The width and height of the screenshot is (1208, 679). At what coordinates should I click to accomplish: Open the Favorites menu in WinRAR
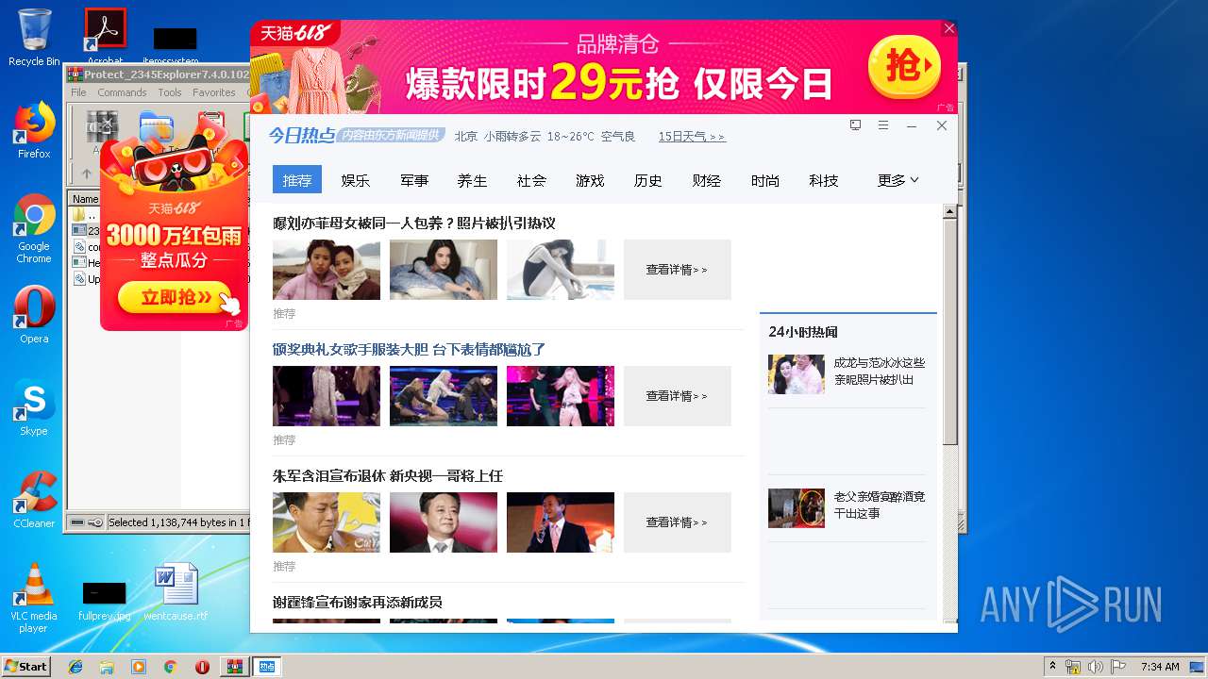[214, 92]
